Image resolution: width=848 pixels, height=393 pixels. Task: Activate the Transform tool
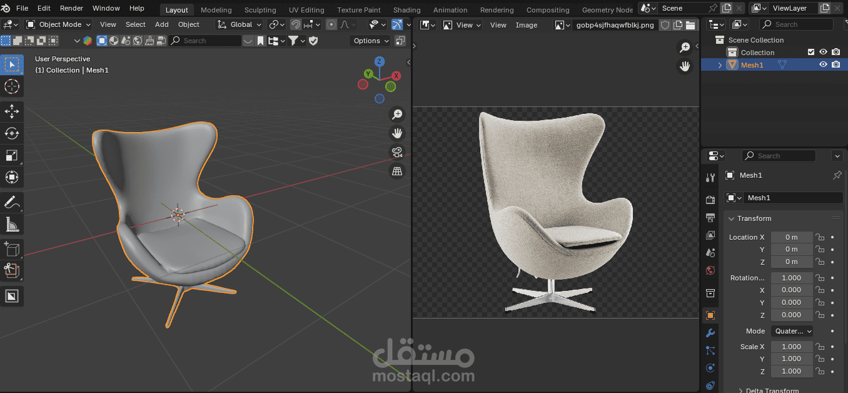pos(12,177)
